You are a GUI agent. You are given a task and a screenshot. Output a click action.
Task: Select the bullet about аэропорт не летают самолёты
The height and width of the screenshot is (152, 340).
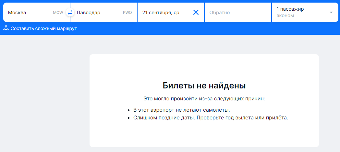(181, 110)
